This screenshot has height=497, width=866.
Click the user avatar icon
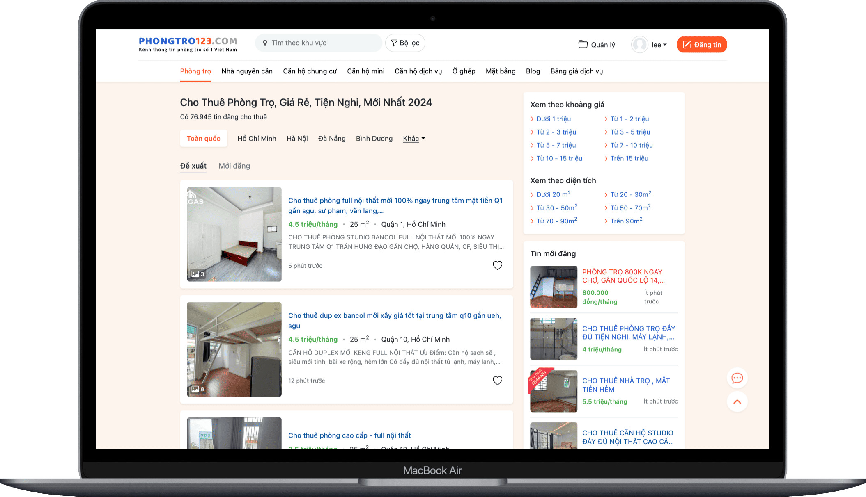[x=639, y=45]
